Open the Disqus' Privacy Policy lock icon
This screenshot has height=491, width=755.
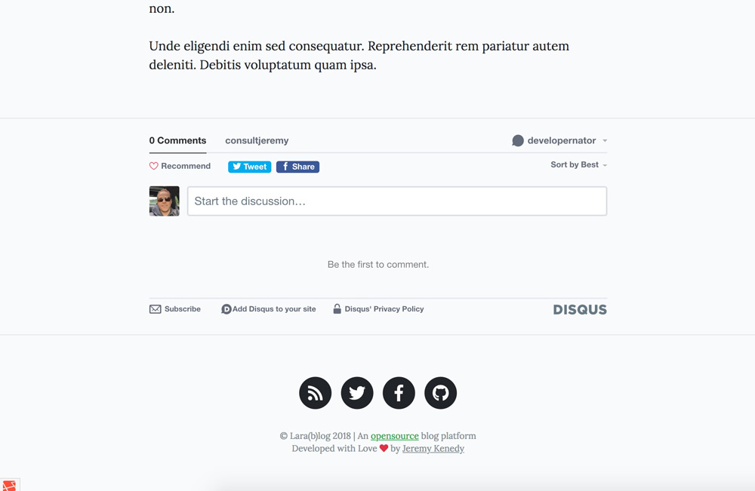337,308
